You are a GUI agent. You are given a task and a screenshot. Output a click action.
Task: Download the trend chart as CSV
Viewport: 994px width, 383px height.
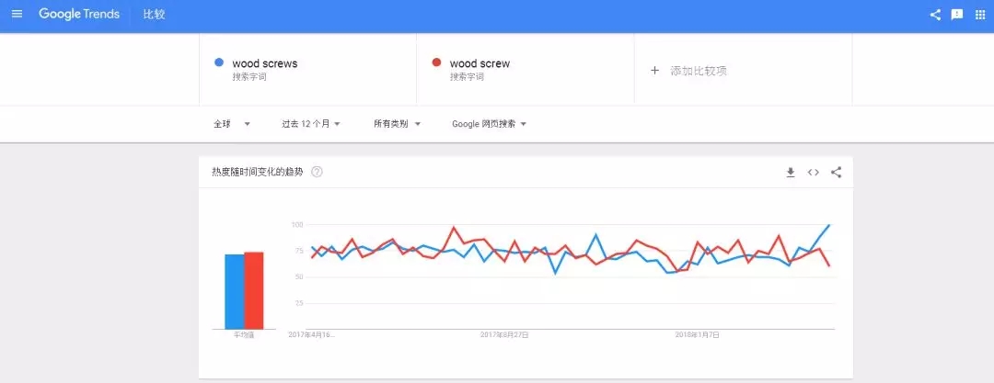tap(790, 172)
